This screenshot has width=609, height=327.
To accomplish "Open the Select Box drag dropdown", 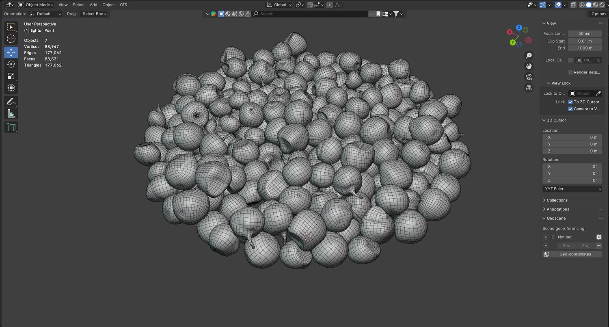I will click(95, 14).
